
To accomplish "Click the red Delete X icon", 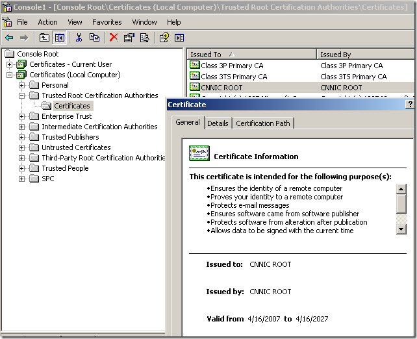I will tap(114, 38).
